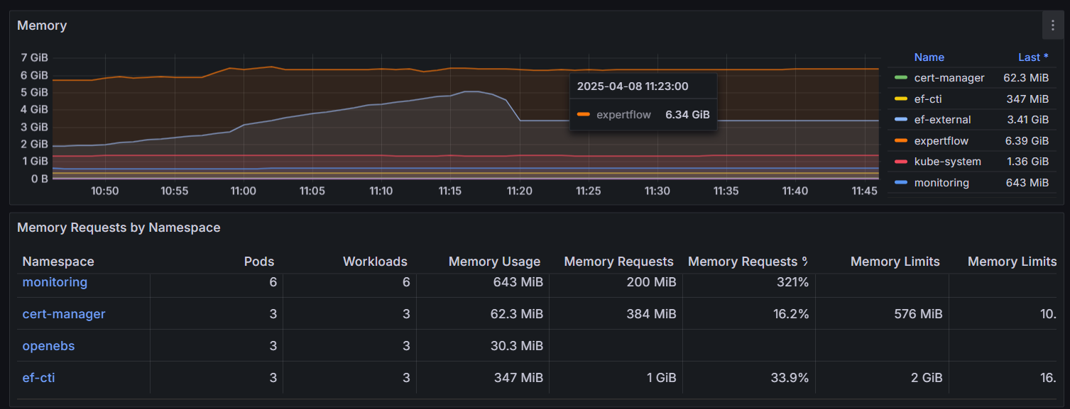This screenshot has width=1070, height=409.
Task: Click the ef-cti yellow legend color marker
Action: (900, 99)
